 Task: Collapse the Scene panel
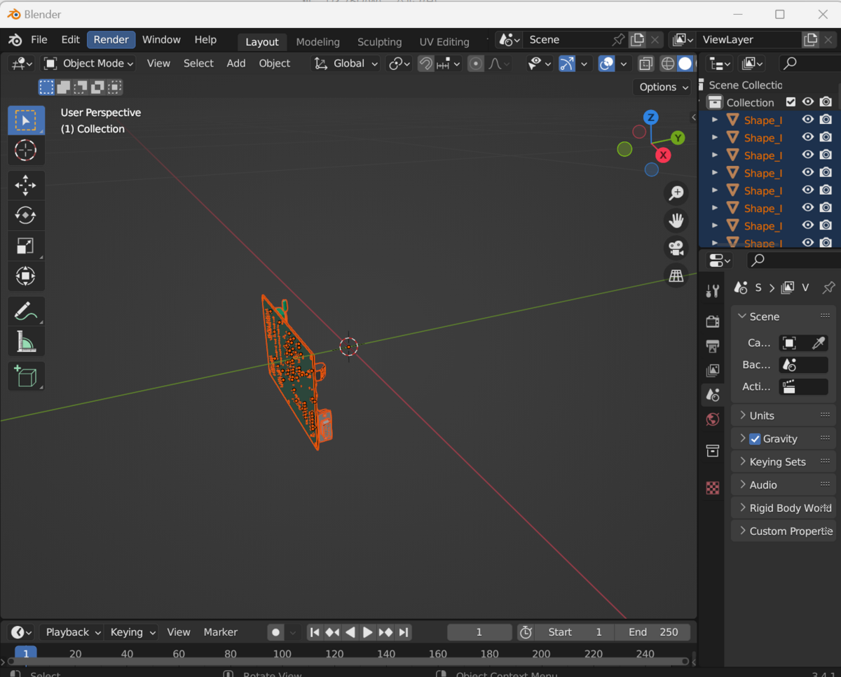click(x=784, y=316)
